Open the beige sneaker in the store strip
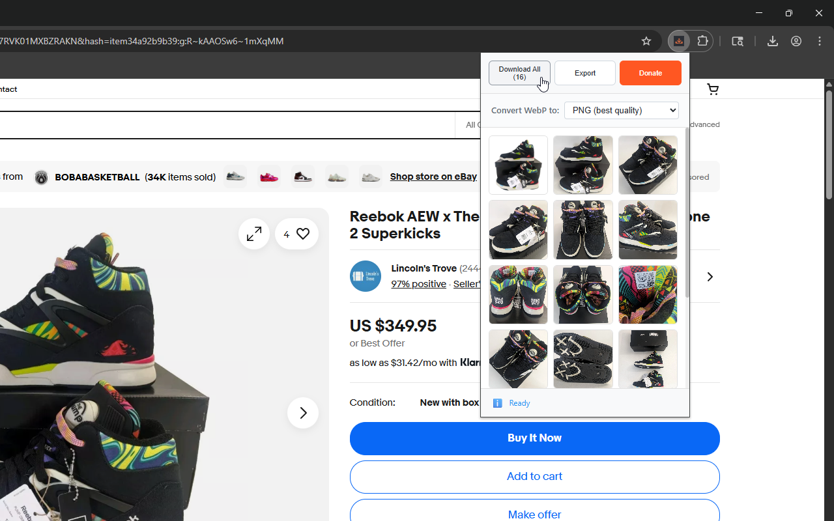The height and width of the screenshot is (521, 834). [x=337, y=176]
